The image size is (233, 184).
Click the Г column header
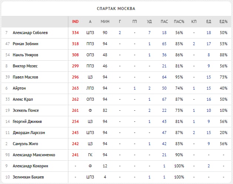120,21
